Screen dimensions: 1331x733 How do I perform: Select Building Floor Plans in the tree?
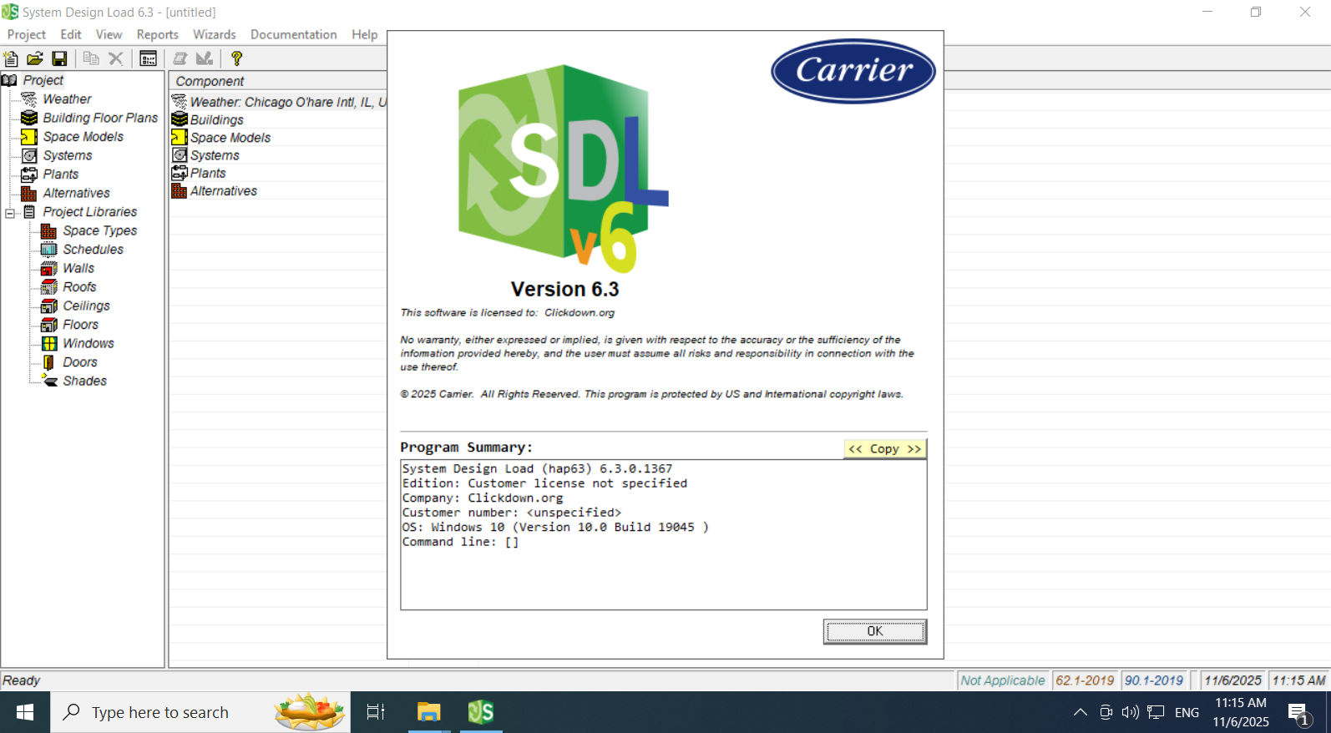pyautogui.click(x=100, y=118)
